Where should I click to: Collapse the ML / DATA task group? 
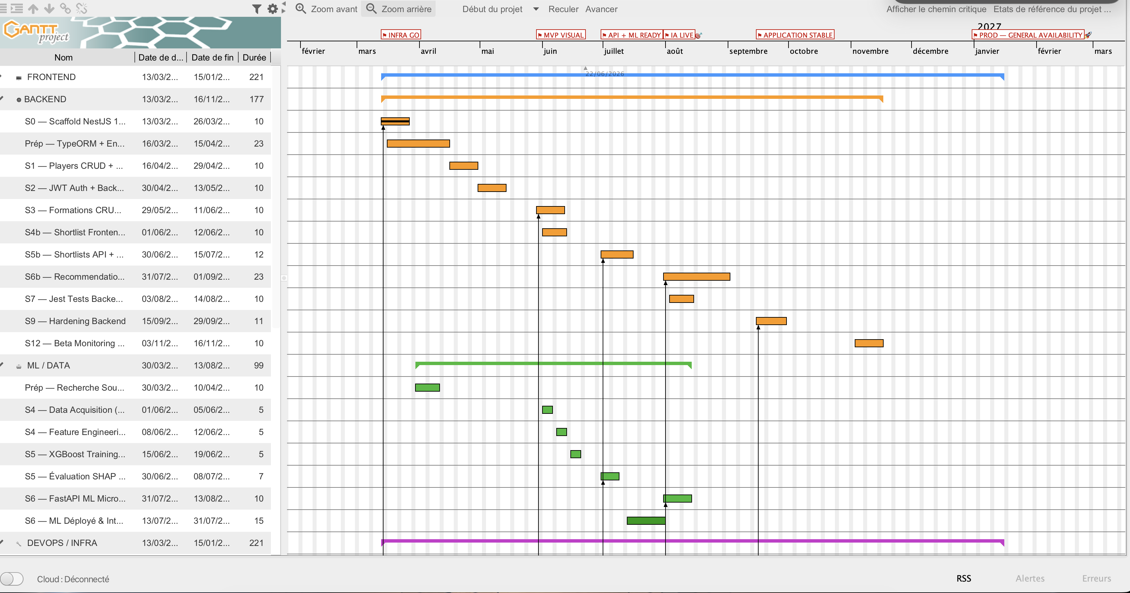[2, 365]
